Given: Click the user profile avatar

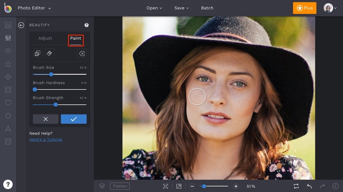Looking at the screenshot, I should coord(329,8).
